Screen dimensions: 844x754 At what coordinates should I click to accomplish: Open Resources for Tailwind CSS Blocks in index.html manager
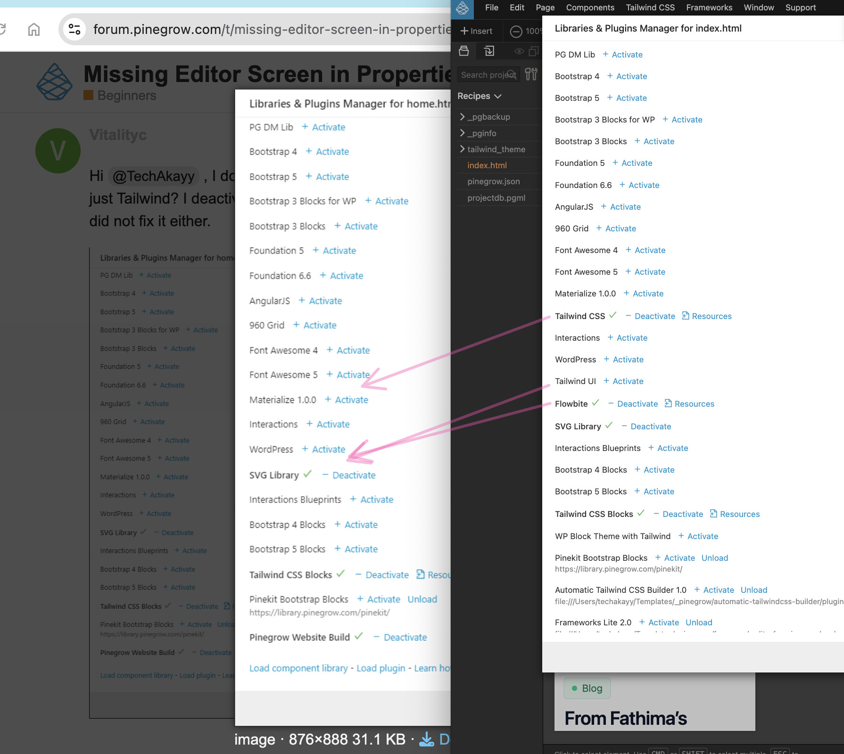pos(735,514)
